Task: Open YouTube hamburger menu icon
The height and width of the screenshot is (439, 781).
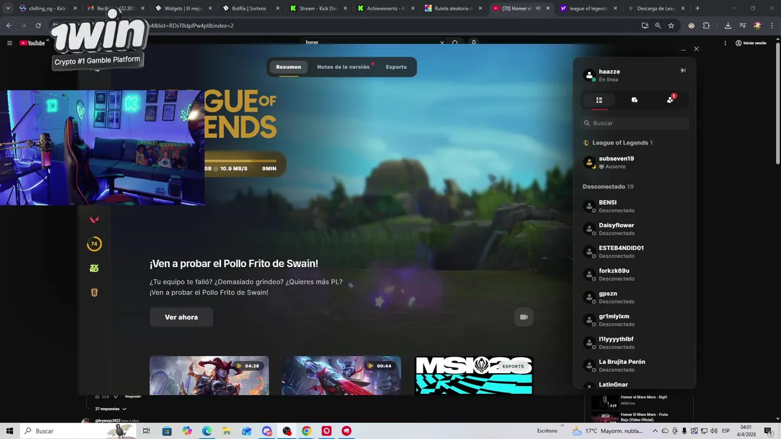Action: (9, 43)
